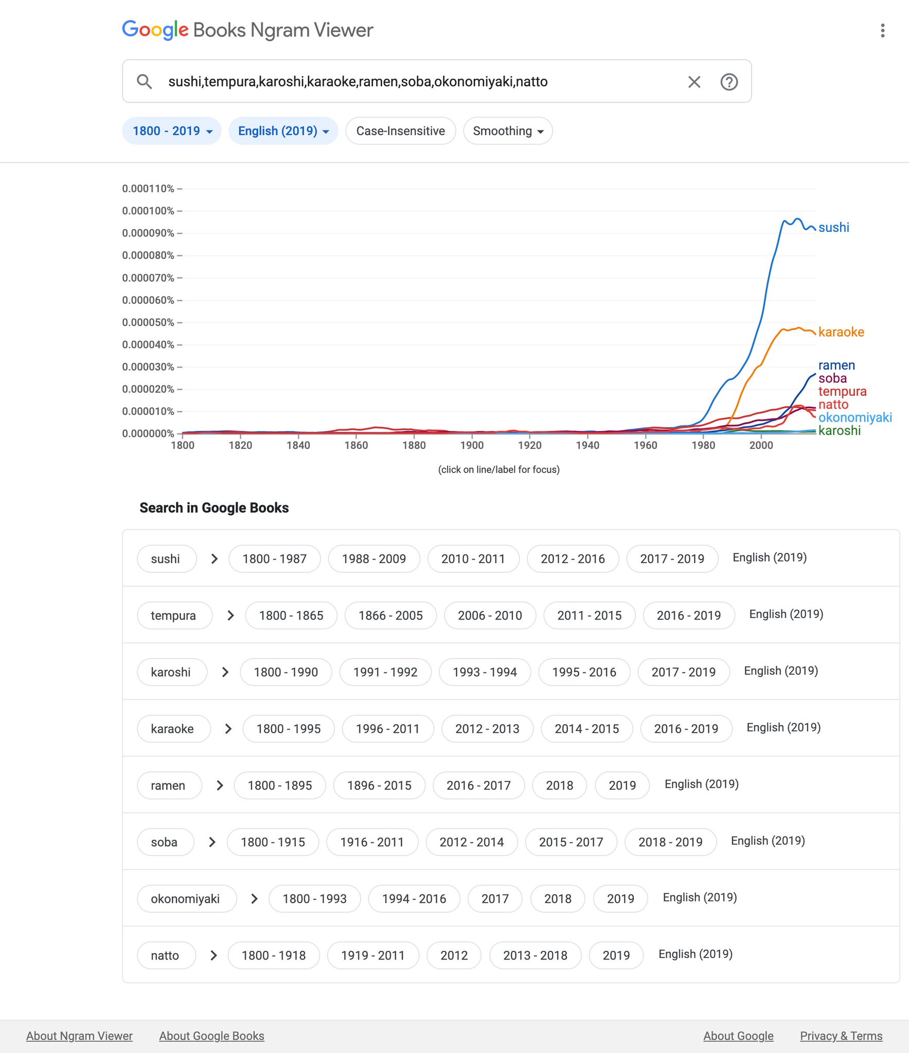Expand the chevron next to soba
This screenshot has height=1053, width=909.
point(212,842)
